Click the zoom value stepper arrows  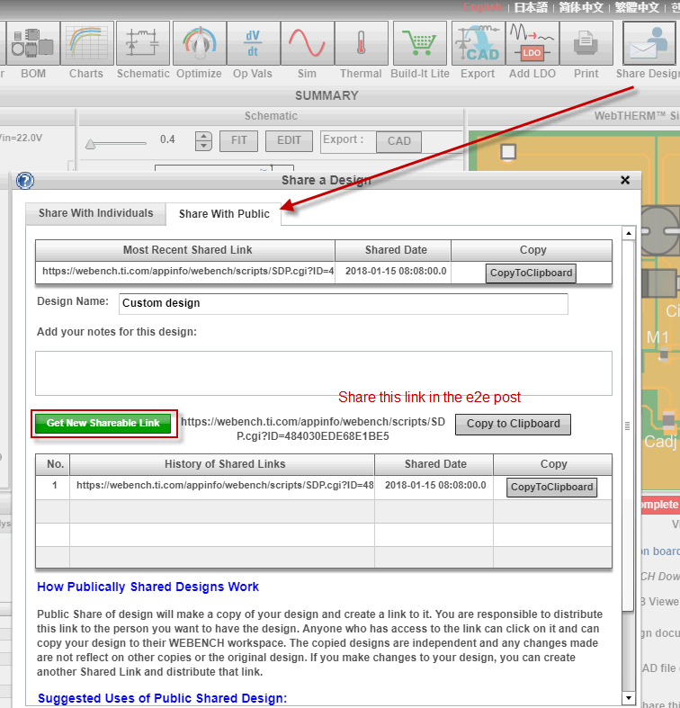pos(203,141)
